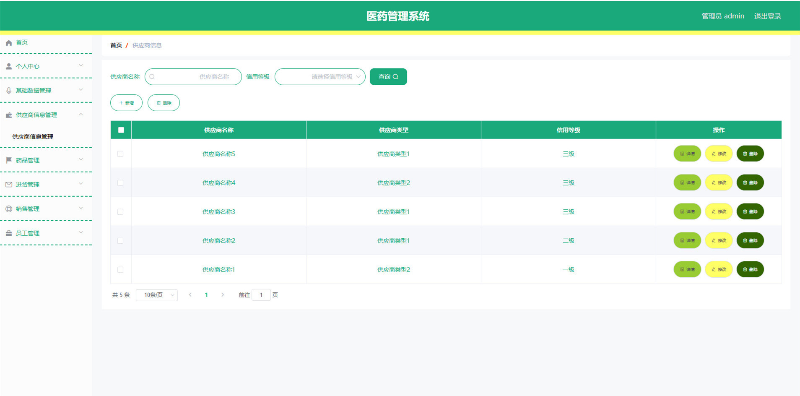This screenshot has width=800, height=396.
Task: Click the 一级 credit level cell
Action: [569, 270]
